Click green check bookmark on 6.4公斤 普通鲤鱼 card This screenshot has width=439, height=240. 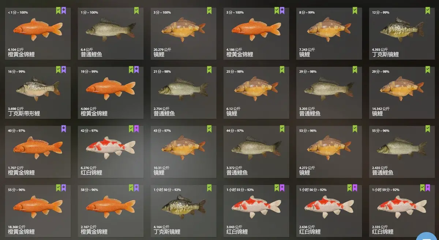click(136, 11)
